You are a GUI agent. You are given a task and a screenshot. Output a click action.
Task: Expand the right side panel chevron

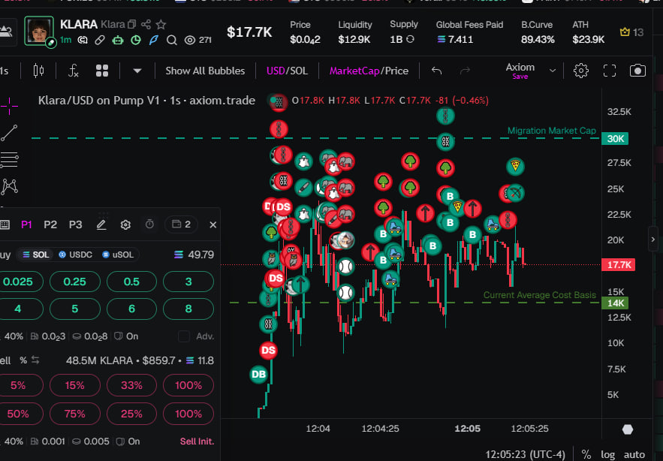[652, 240]
